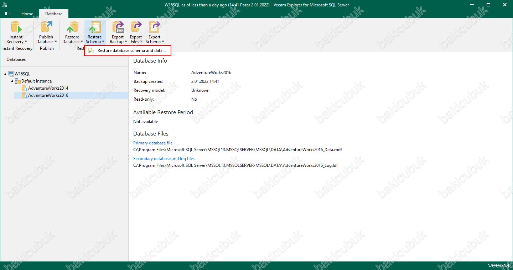513x270 pixels.
Task: Click the AdventureWorks2014 database icon
Action: 24,88
